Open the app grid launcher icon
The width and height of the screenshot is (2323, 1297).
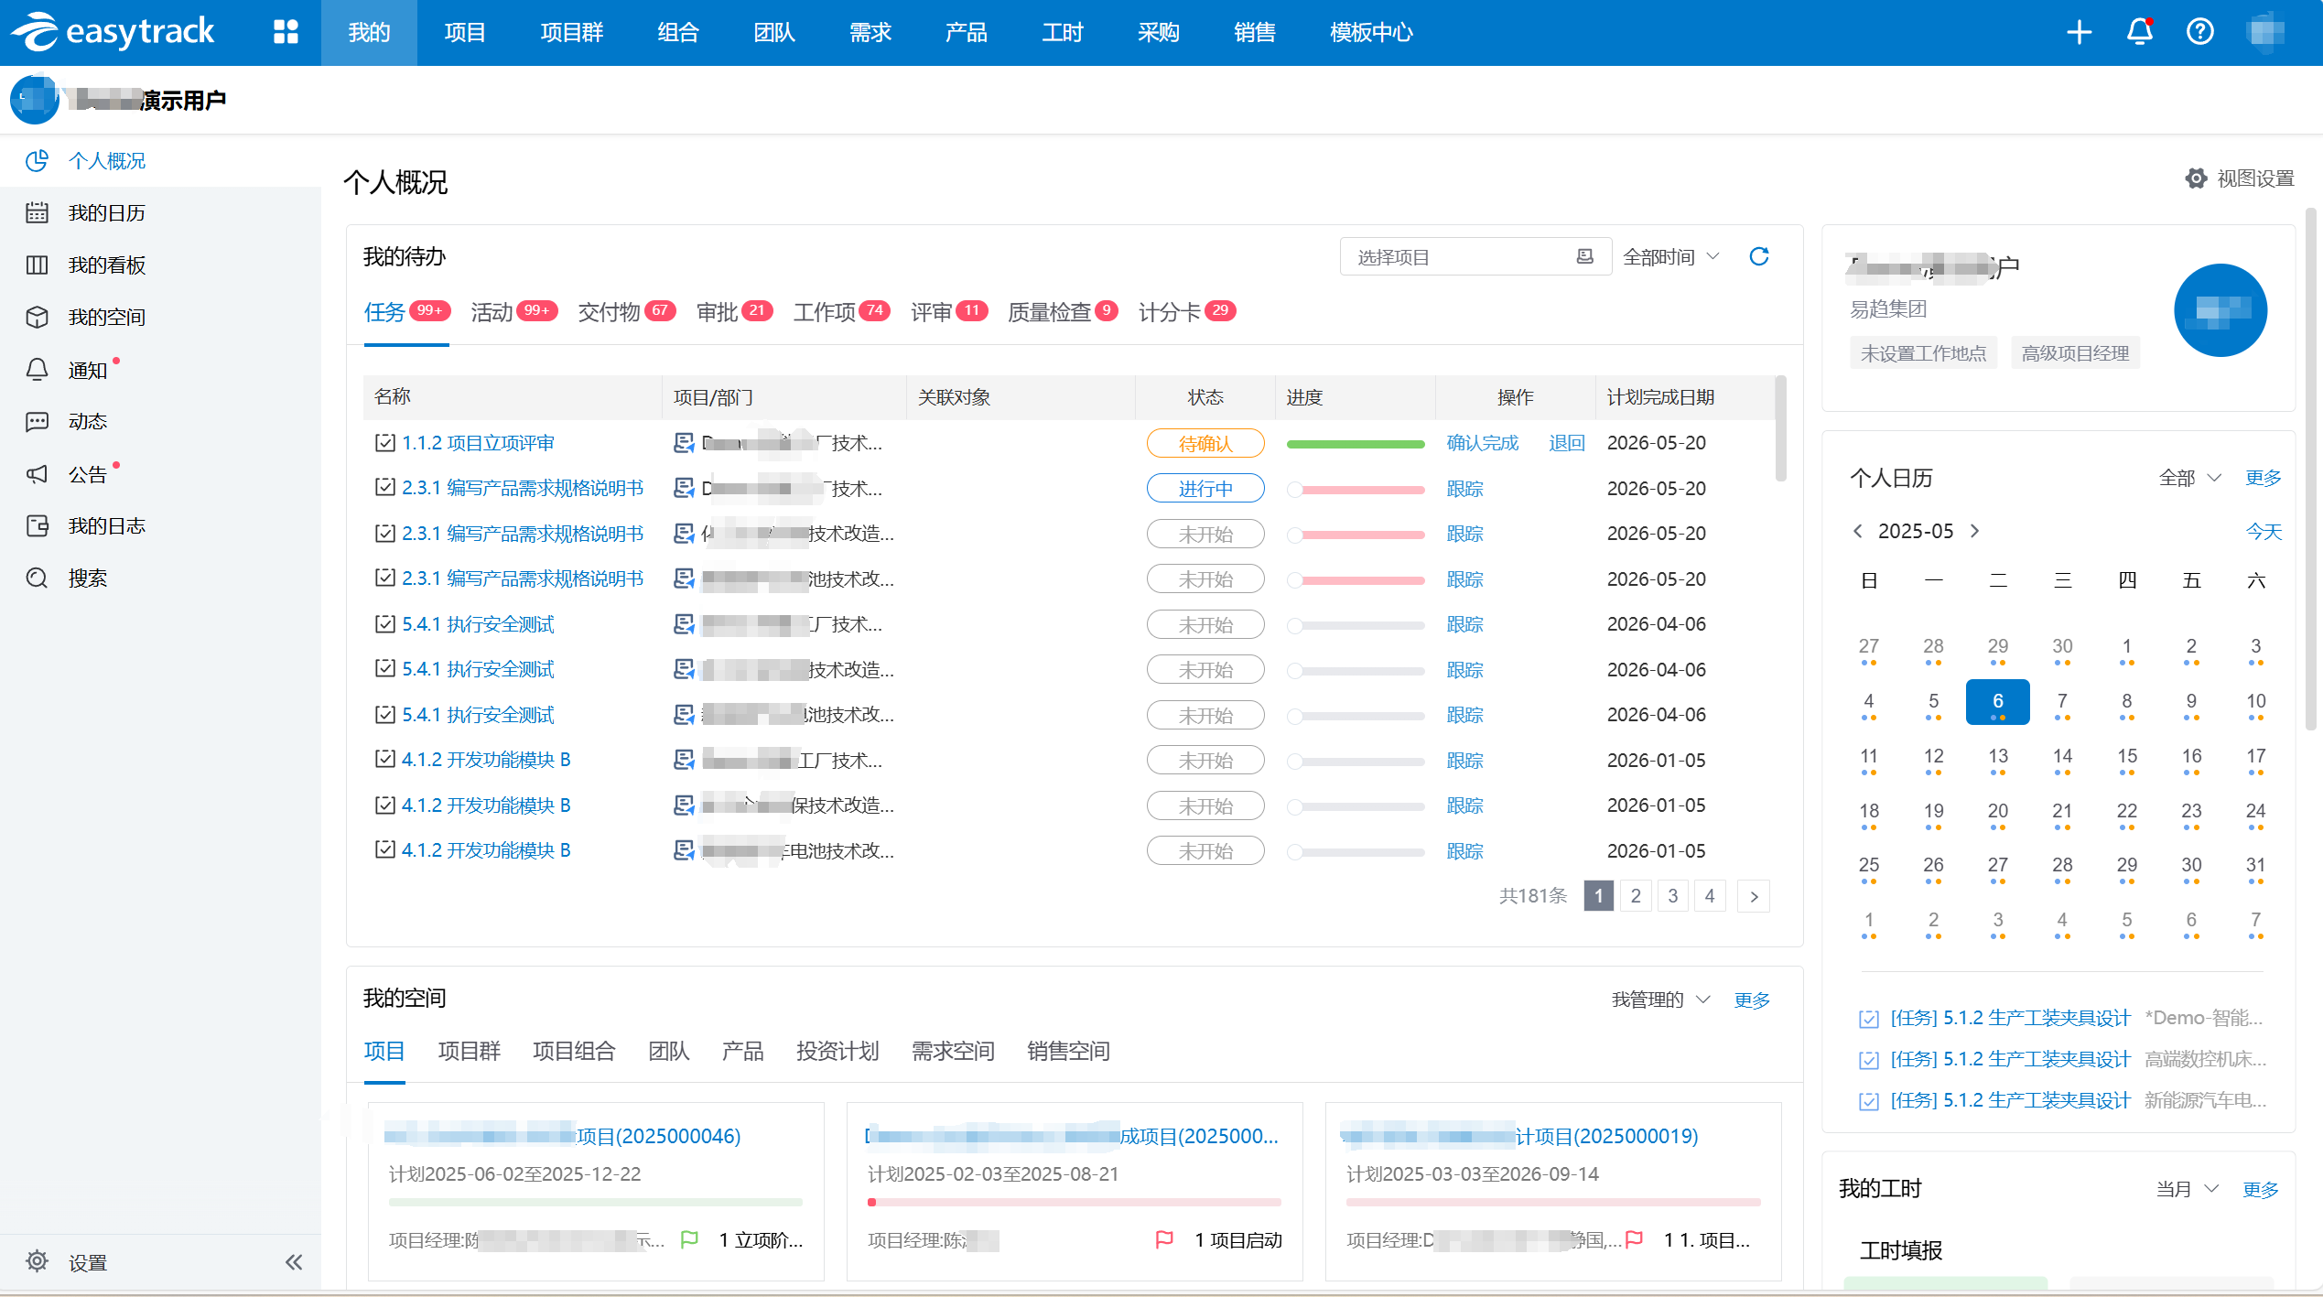point(286,32)
